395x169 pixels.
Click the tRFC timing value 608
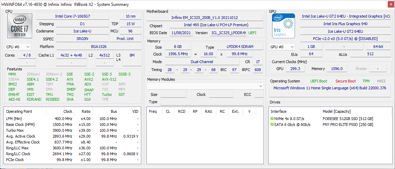coord(258,70)
